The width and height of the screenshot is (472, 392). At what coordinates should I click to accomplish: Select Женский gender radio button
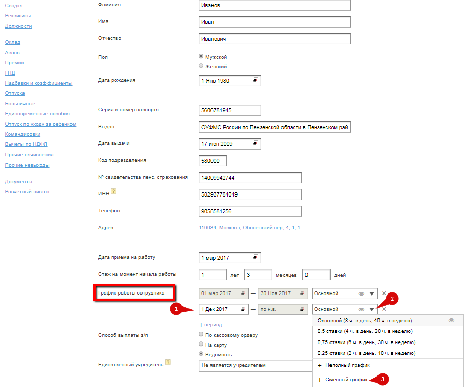point(201,66)
